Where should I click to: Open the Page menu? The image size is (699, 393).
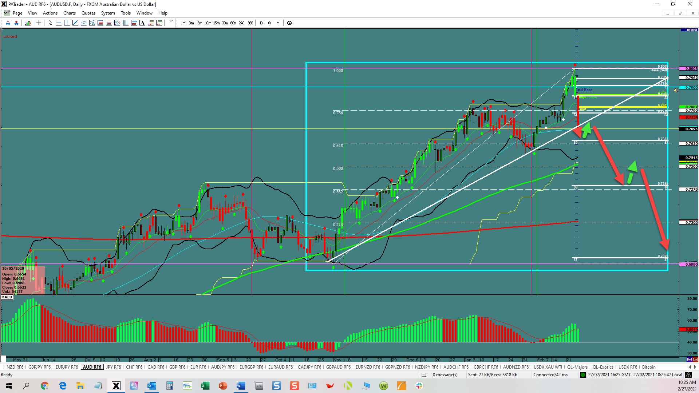[17, 13]
